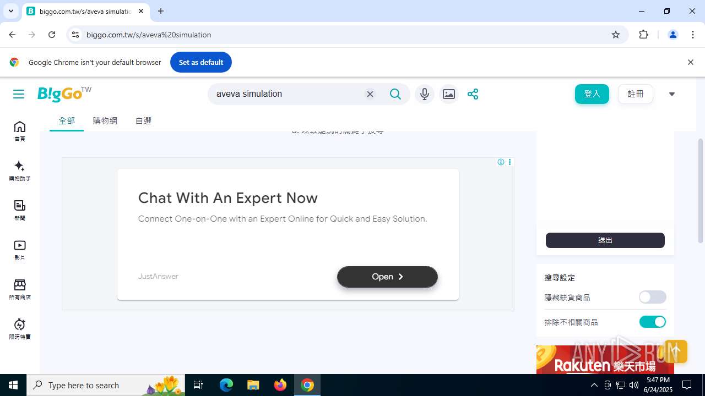Show hidden system tray icons
705x396 pixels.
click(594, 385)
